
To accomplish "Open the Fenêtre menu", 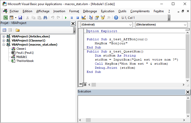I will point(159,11).
